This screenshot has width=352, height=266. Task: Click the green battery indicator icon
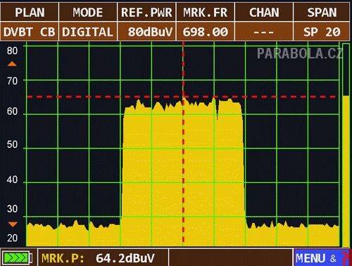18,258
